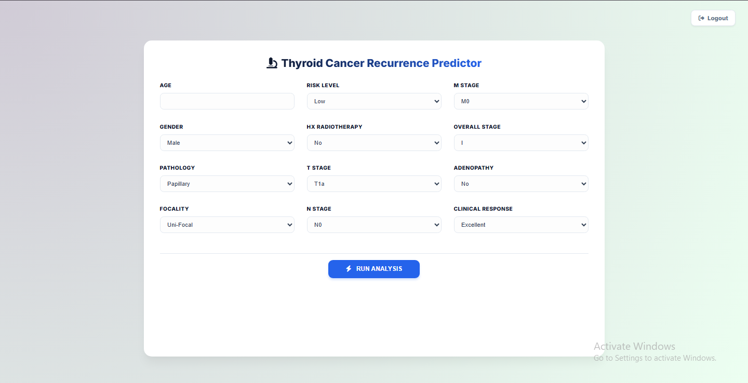This screenshot has width=748, height=383.
Task: Click the 'AGE' field label
Action: pyautogui.click(x=166, y=85)
